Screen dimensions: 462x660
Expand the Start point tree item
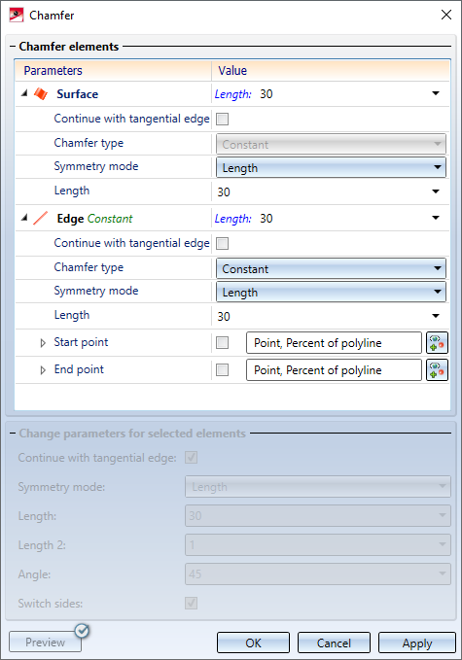(43, 343)
